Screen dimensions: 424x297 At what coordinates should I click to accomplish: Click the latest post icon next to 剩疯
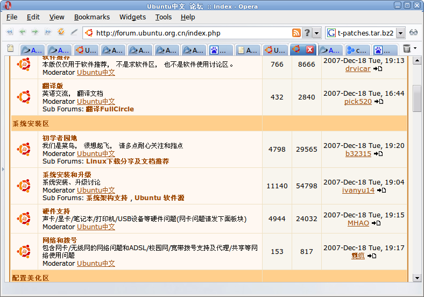pyautogui.click(x=372, y=256)
